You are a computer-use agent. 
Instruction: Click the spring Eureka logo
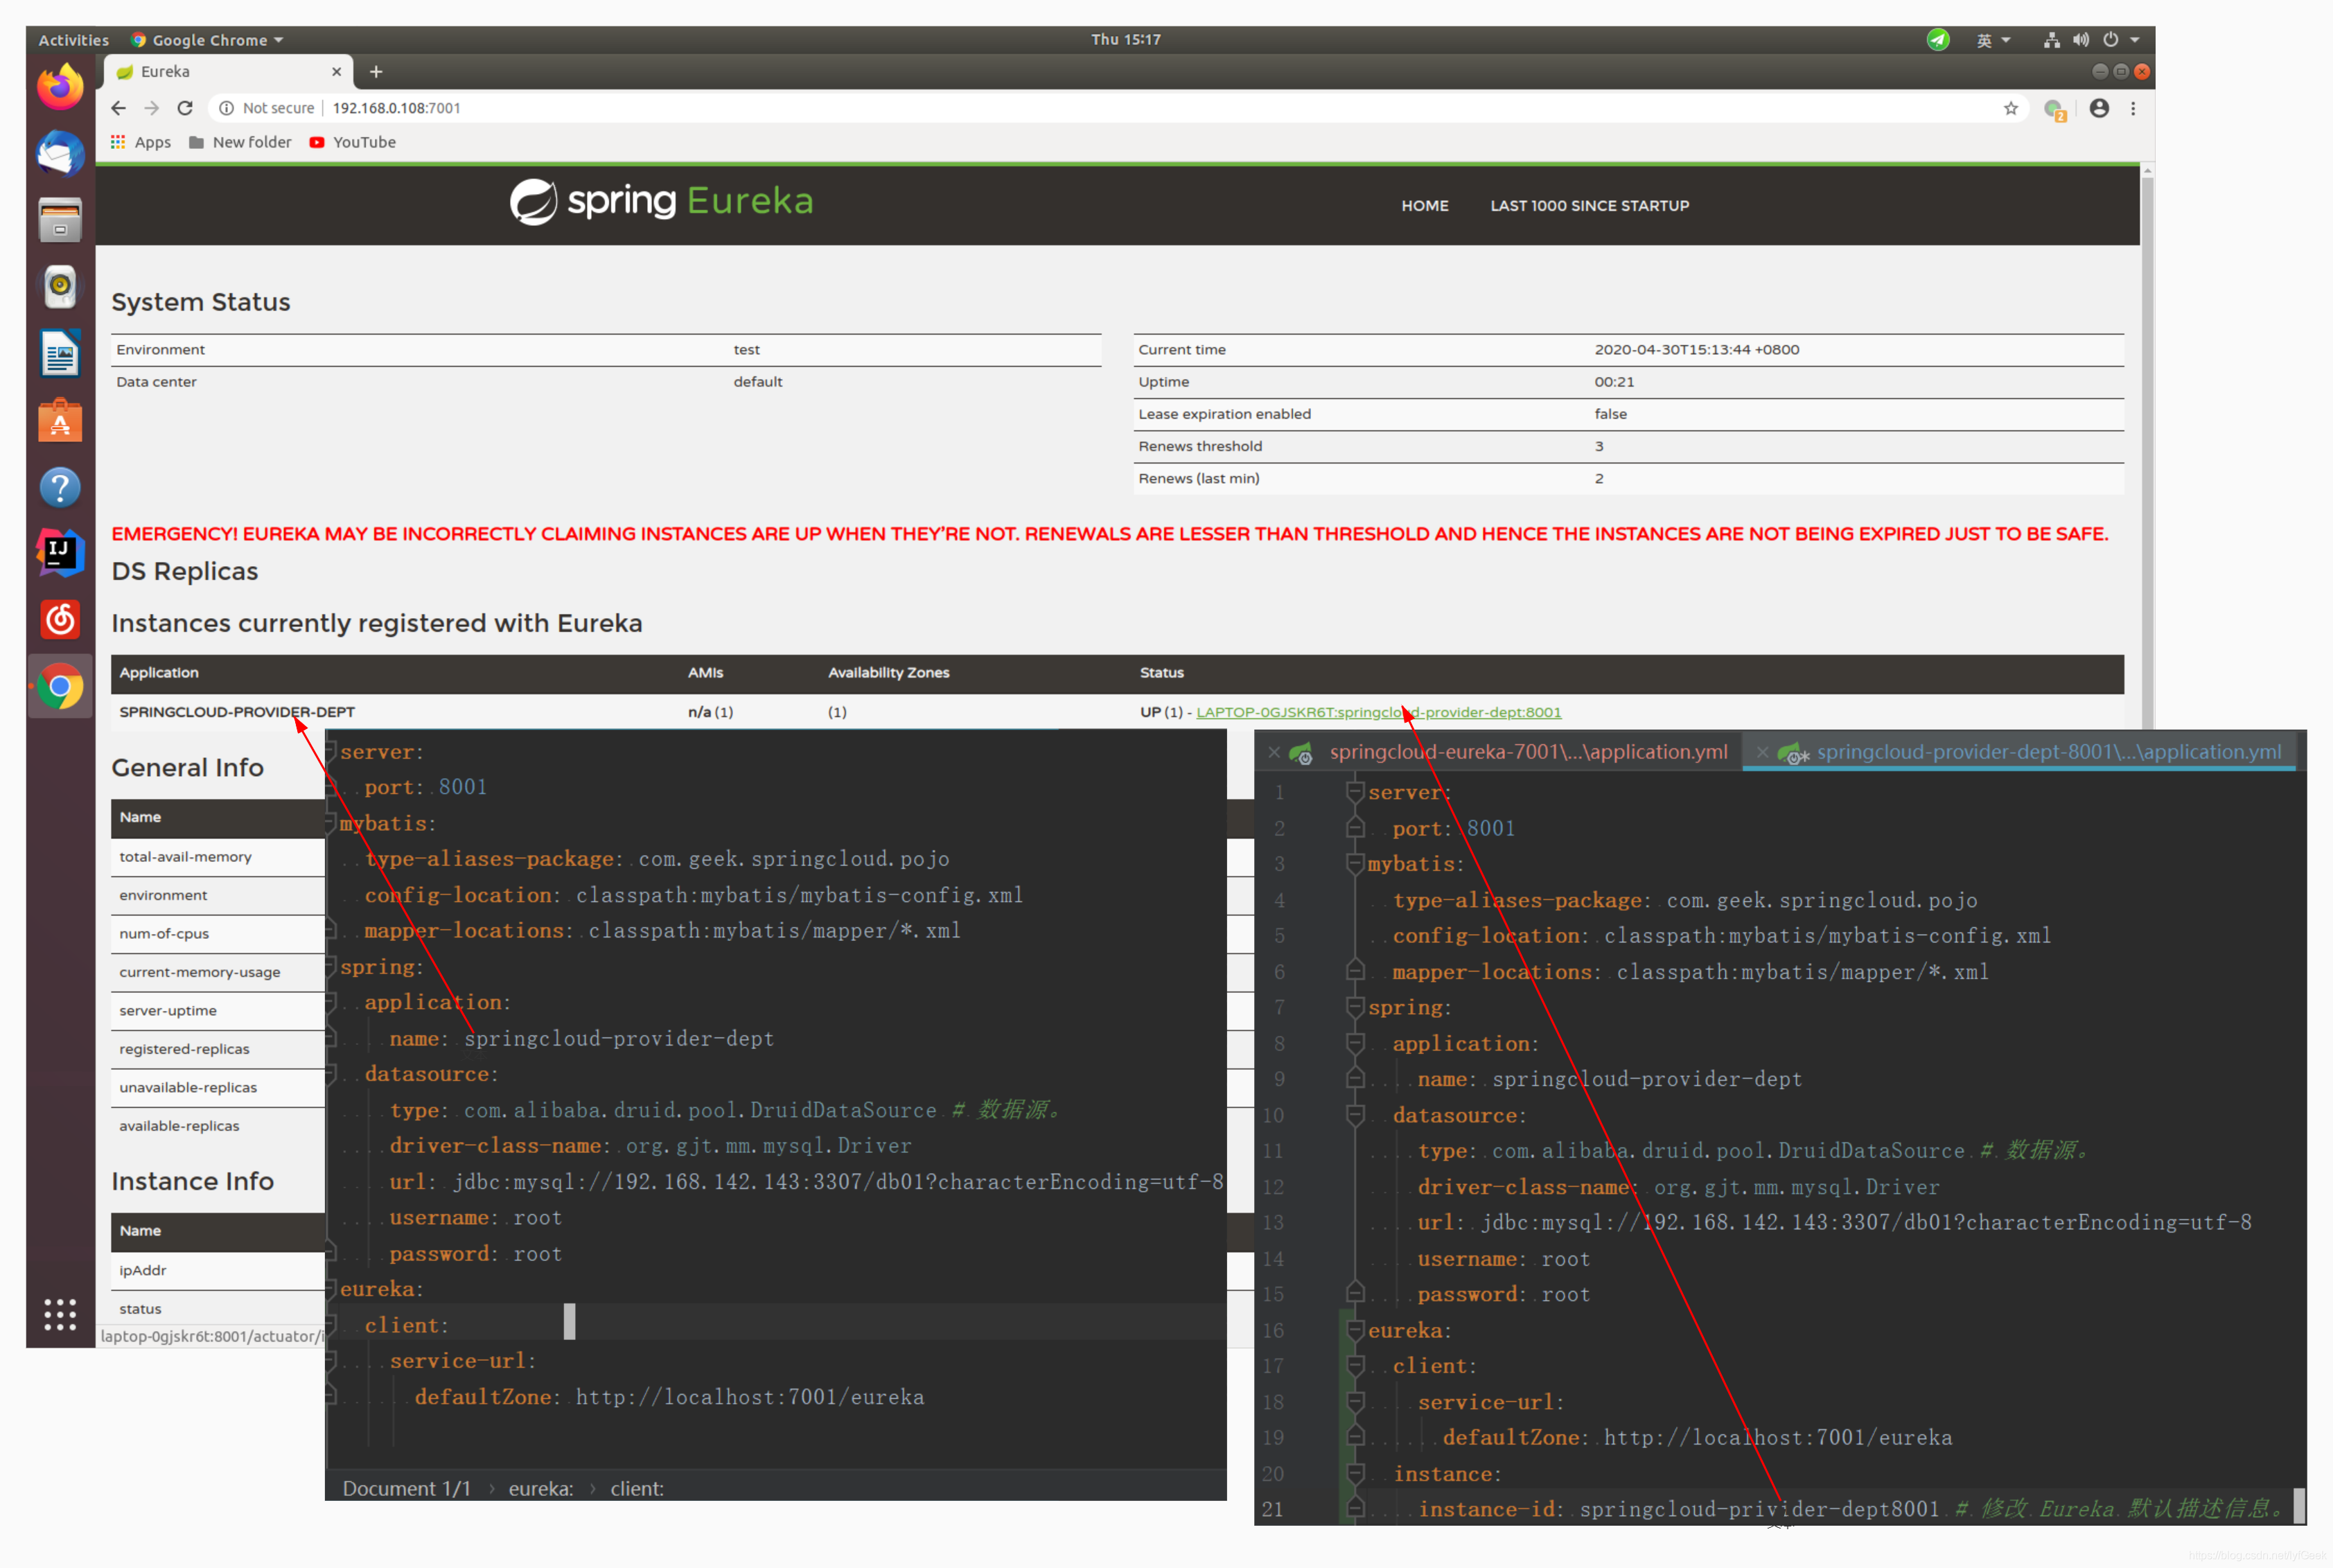(x=661, y=201)
